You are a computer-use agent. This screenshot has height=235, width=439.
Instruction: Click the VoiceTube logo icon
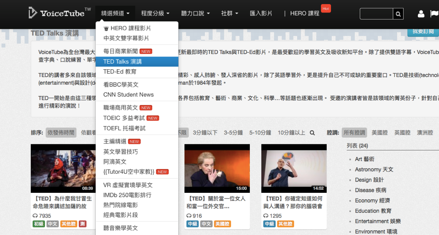tap(33, 13)
